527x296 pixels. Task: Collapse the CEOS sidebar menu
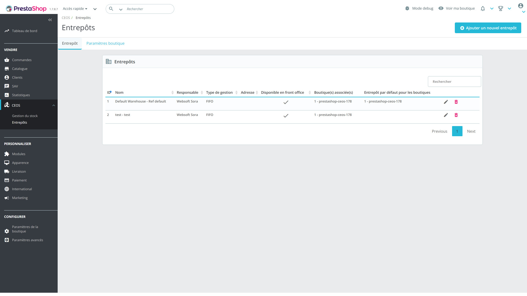(x=54, y=106)
